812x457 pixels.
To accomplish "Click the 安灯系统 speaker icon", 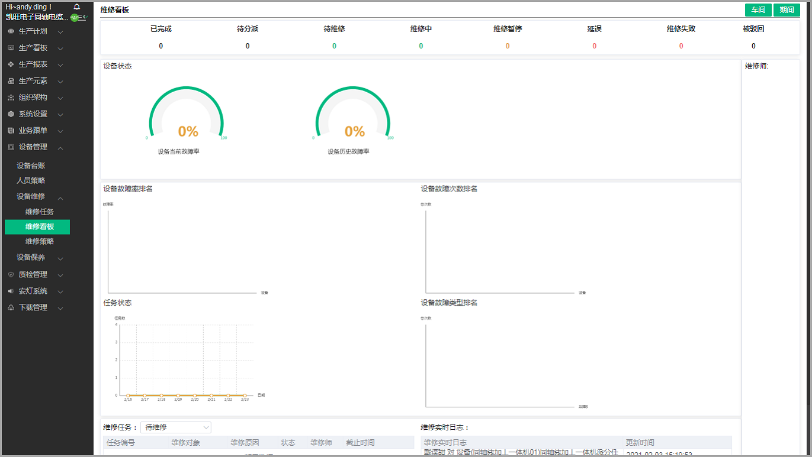I will pos(11,291).
